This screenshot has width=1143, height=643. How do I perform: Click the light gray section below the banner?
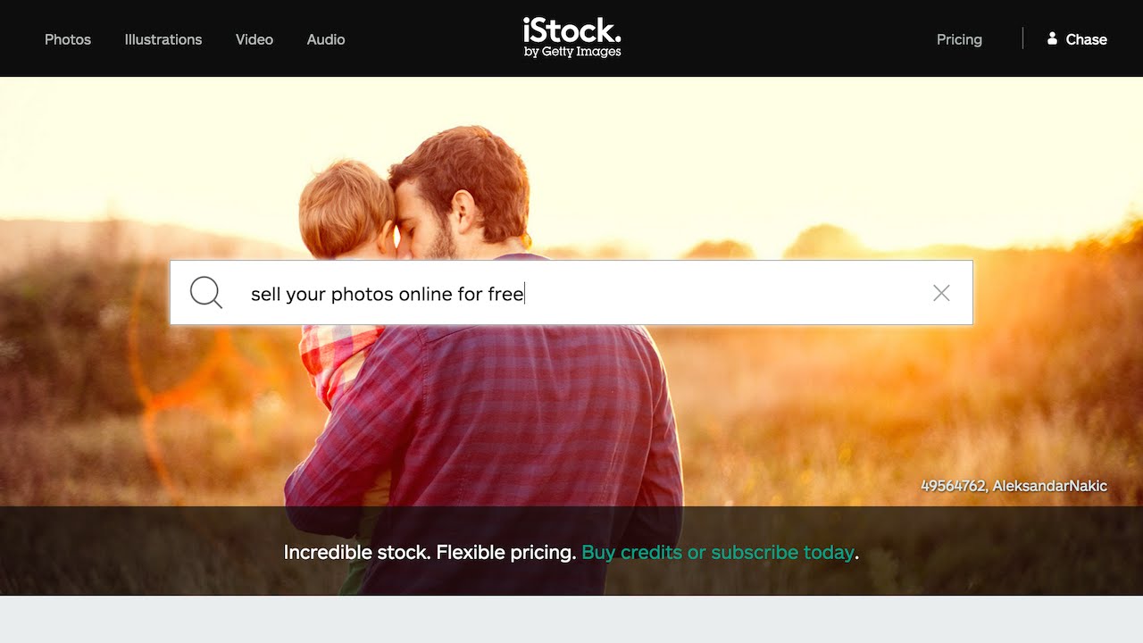click(x=571, y=619)
